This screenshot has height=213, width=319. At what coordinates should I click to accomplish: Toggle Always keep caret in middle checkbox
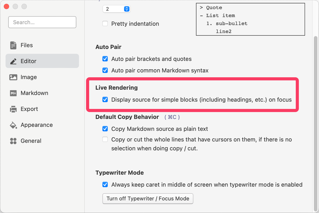pyautogui.click(x=105, y=185)
